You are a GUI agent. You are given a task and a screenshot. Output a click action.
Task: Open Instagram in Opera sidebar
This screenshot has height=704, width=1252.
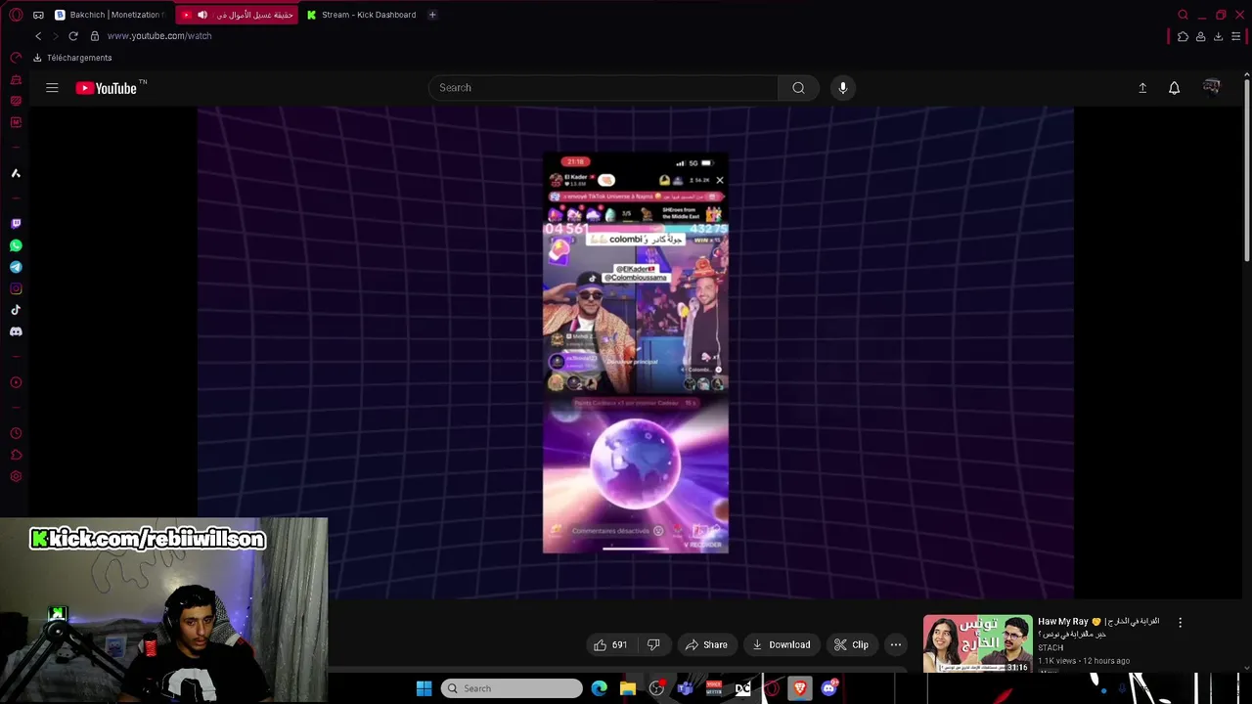coord(16,288)
